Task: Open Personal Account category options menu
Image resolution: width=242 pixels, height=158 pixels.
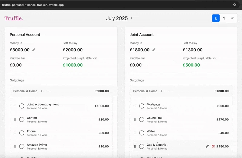Action: click(x=48, y=91)
